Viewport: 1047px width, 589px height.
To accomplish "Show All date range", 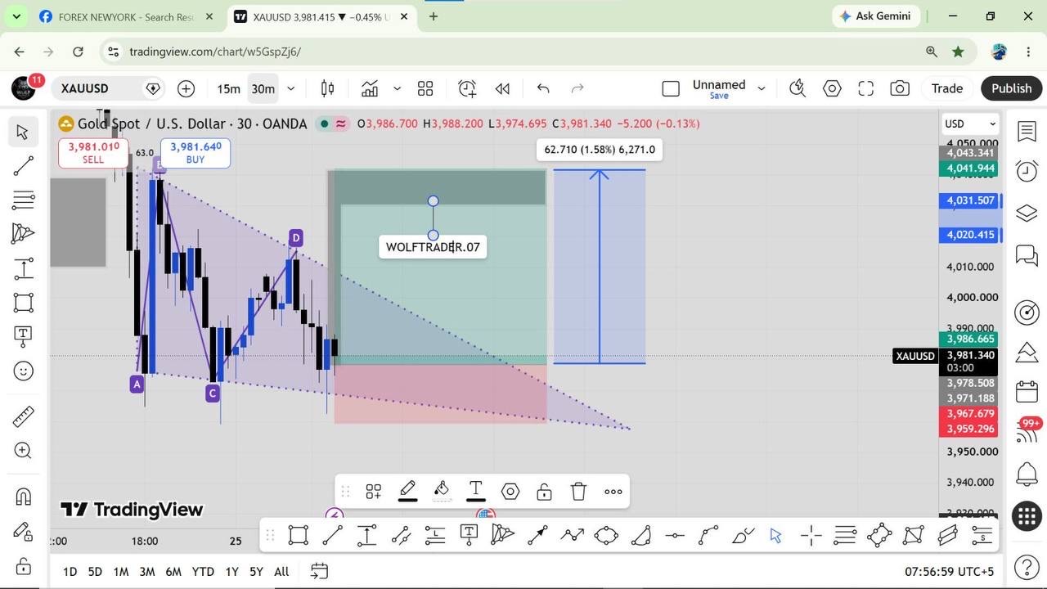I will click(x=281, y=571).
